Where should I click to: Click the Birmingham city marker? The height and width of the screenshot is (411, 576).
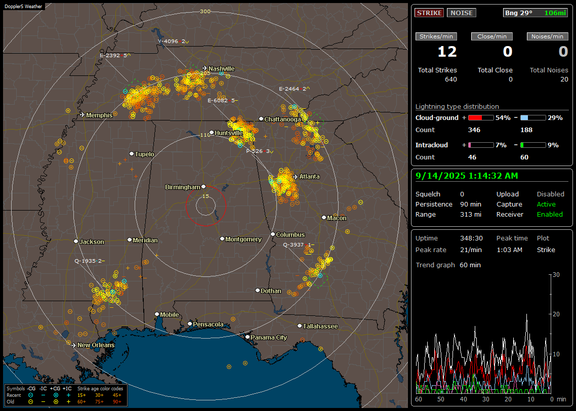[203, 187]
